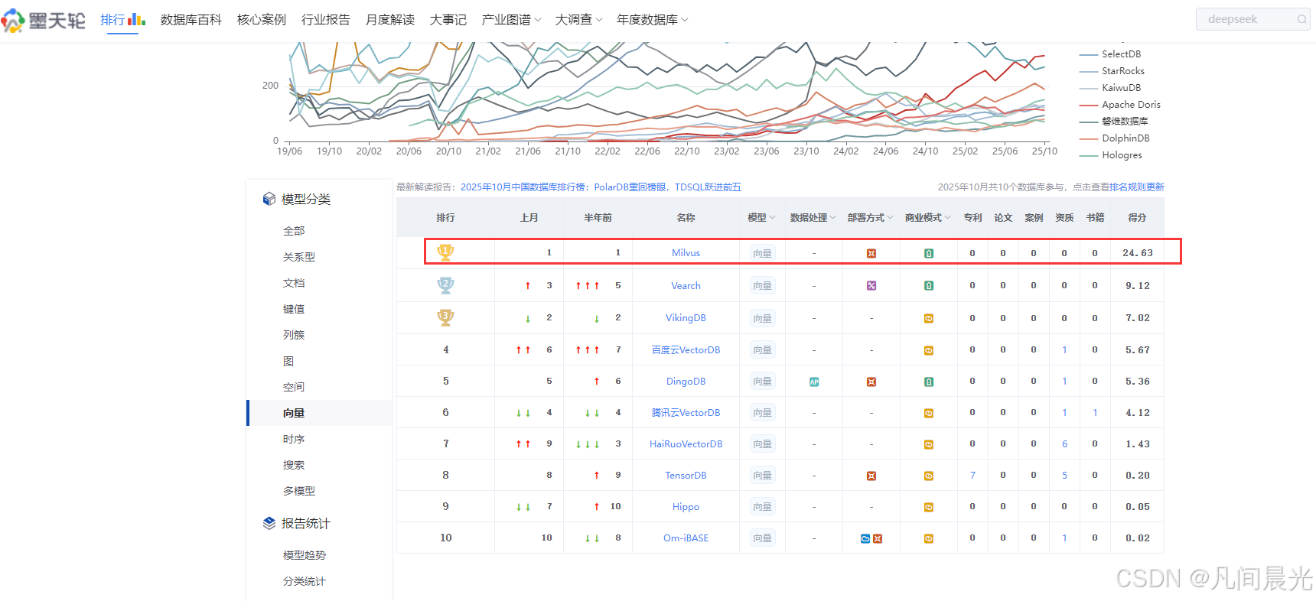Open the Milvus database link

pos(686,253)
